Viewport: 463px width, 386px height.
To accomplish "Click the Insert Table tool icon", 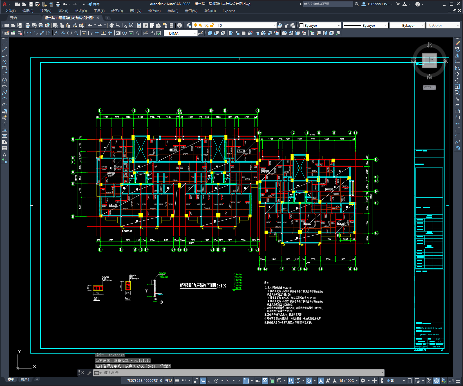I will pyautogui.click(x=5, y=148).
